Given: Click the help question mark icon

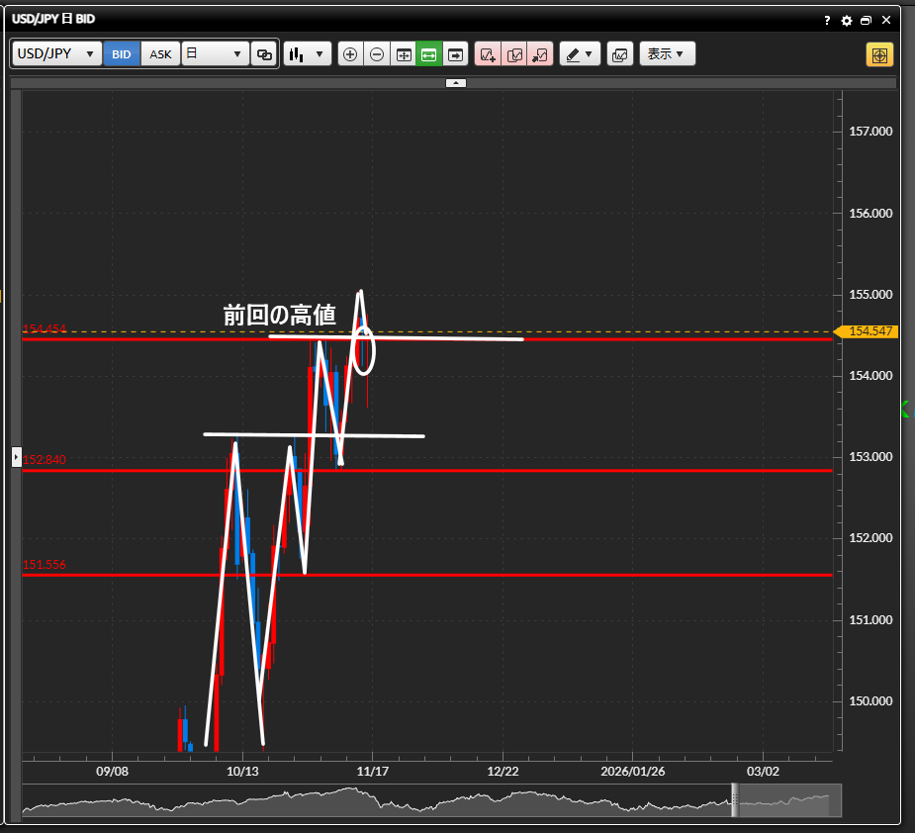Looking at the screenshot, I should click(827, 20).
